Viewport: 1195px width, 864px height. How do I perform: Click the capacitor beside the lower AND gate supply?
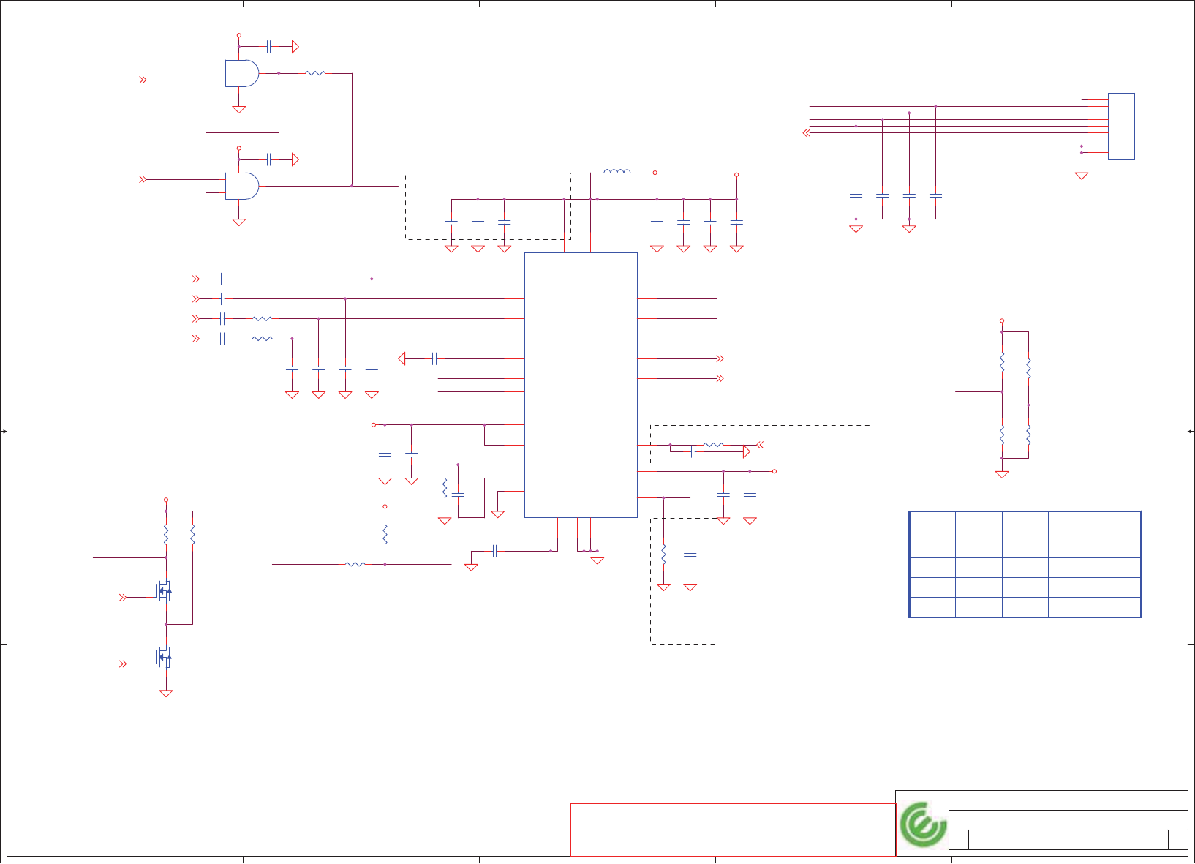269,159
